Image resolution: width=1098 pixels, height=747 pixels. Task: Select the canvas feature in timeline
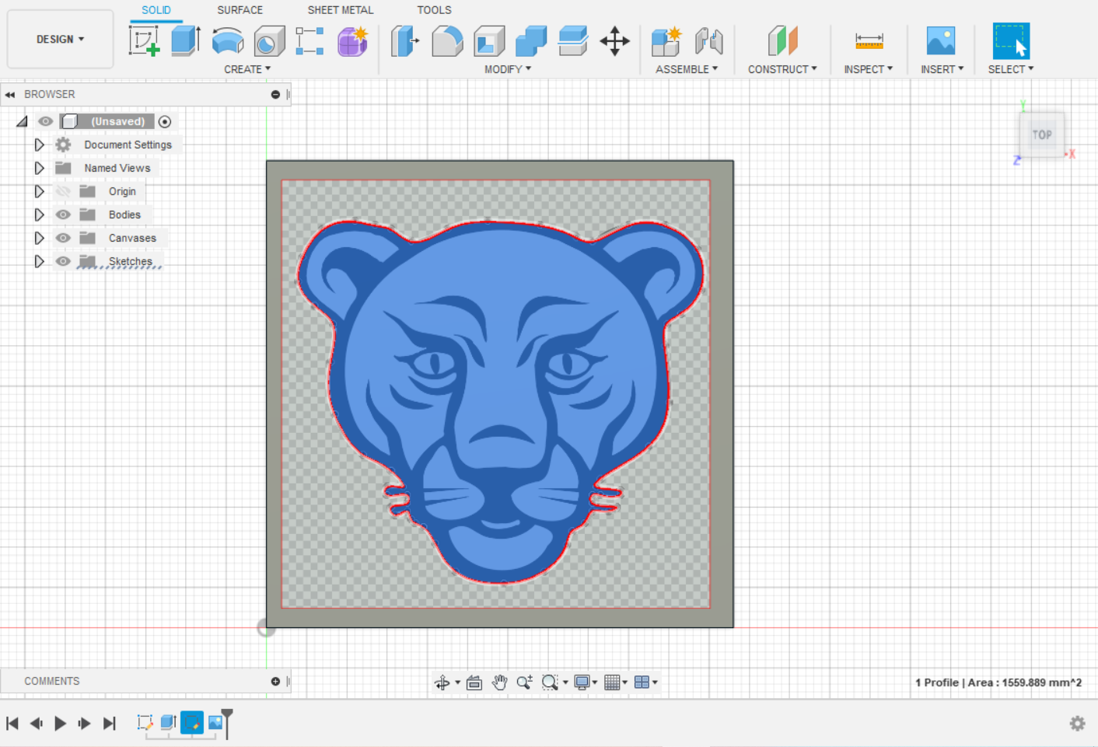coord(215,723)
